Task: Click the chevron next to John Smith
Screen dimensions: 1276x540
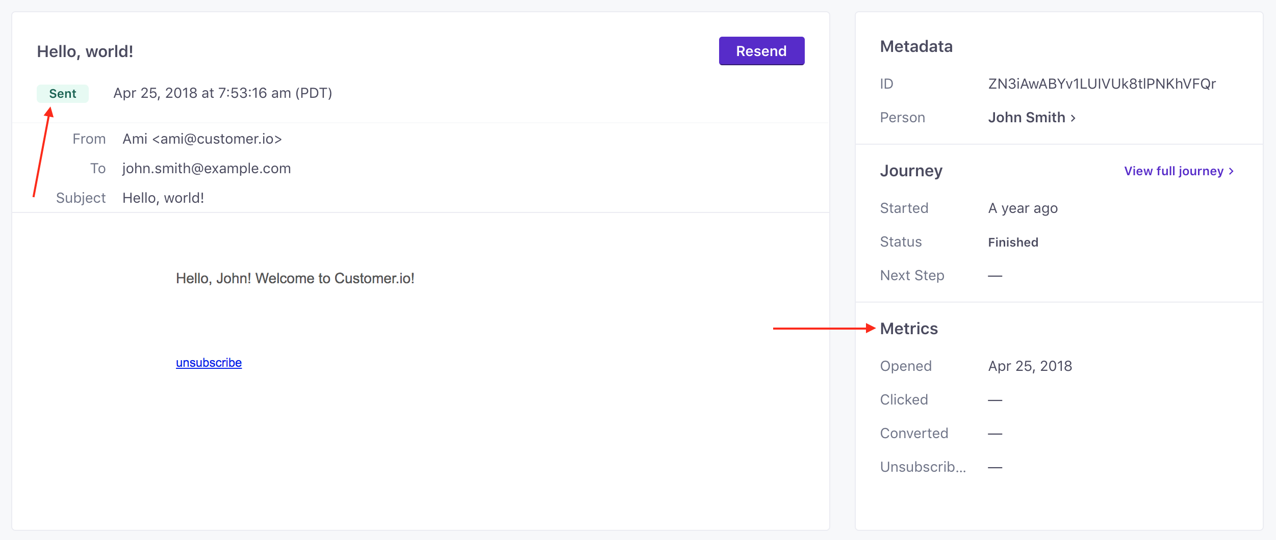Action: click(1073, 118)
